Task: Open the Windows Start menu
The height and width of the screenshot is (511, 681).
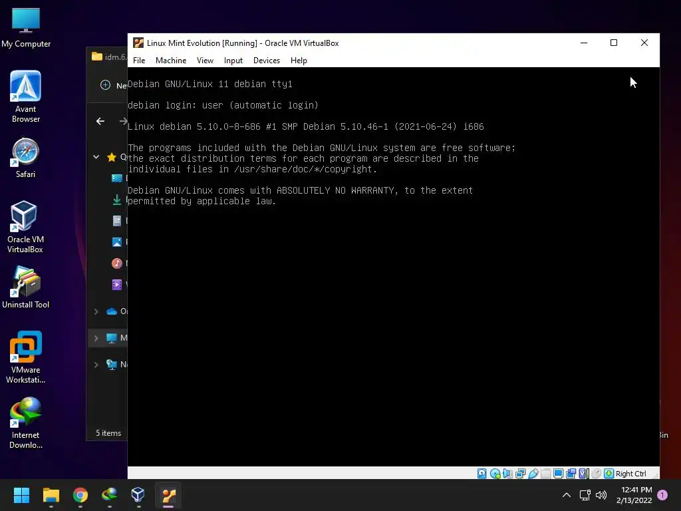Action: [21, 495]
